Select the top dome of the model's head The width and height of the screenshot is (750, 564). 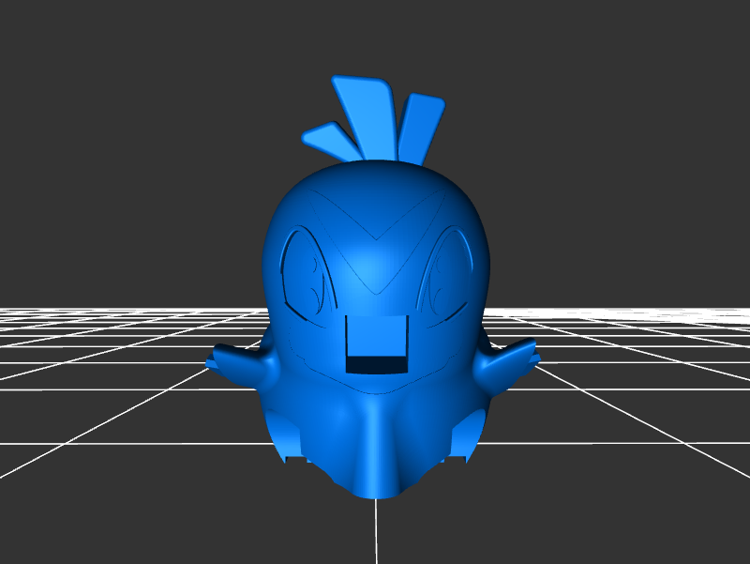(x=375, y=183)
